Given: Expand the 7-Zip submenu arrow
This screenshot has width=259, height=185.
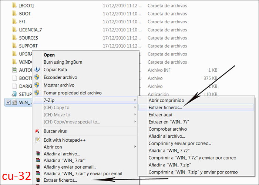Looking at the screenshot, I should [x=135, y=100].
